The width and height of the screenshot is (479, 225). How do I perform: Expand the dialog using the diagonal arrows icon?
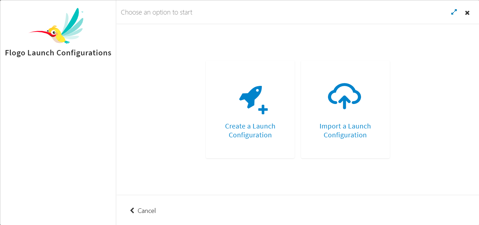pos(454,12)
